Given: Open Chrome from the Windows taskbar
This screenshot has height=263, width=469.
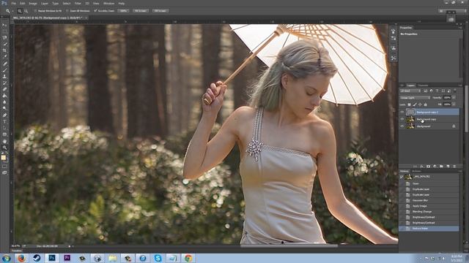Looking at the screenshot, I should (188, 258).
